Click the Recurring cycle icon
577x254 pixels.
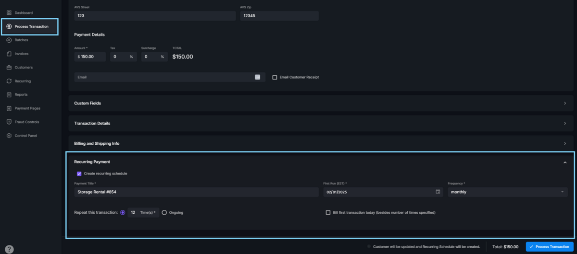click(9, 81)
